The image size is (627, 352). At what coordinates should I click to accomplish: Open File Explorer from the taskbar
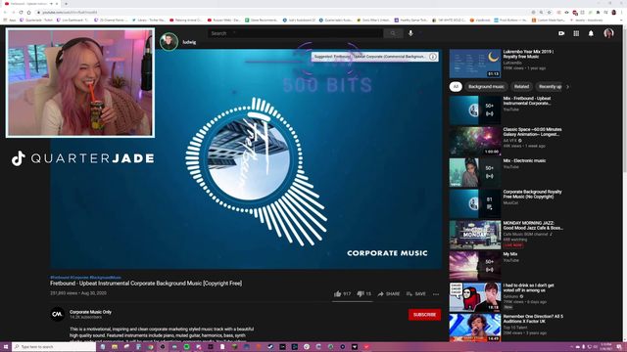tap(115, 347)
